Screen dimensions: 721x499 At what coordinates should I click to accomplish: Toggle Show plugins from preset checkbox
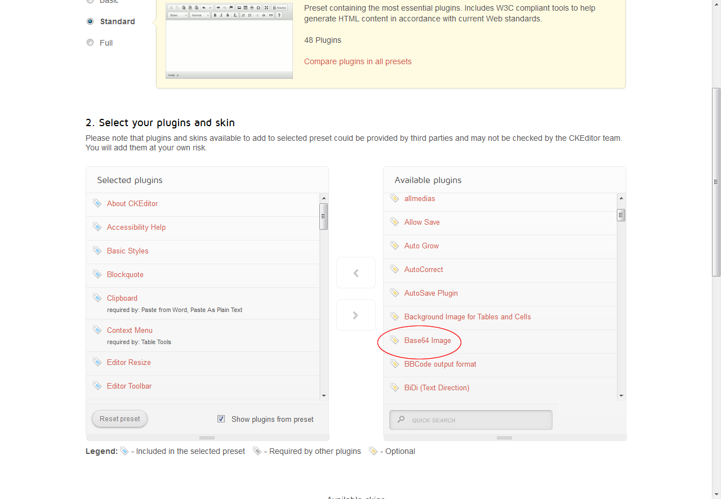(221, 419)
